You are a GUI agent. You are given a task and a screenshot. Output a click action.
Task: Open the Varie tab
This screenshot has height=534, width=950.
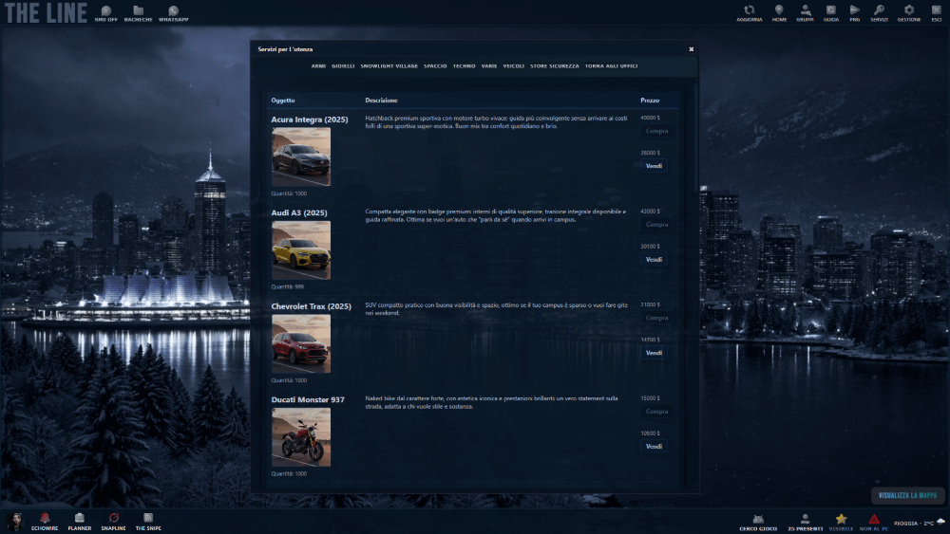[489, 65]
